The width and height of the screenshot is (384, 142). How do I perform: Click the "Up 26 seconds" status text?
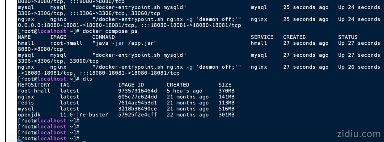(x=359, y=67)
